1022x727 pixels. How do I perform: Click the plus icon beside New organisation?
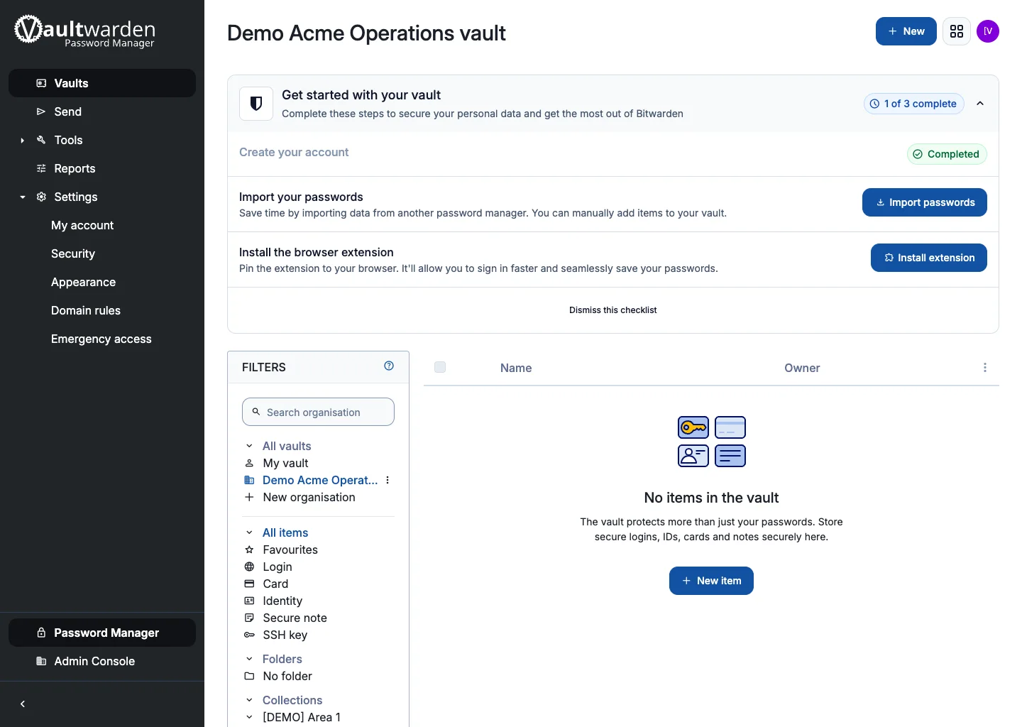coord(249,497)
